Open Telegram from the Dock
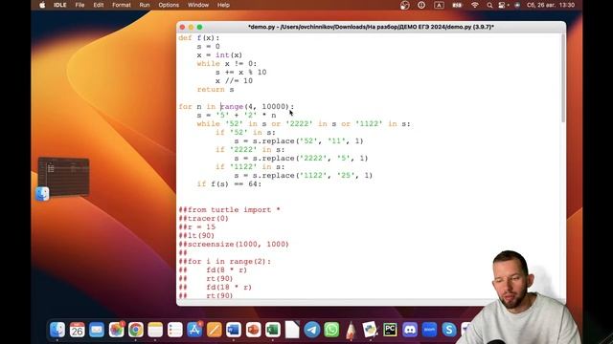The height and width of the screenshot is (344, 613). click(311, 330)
